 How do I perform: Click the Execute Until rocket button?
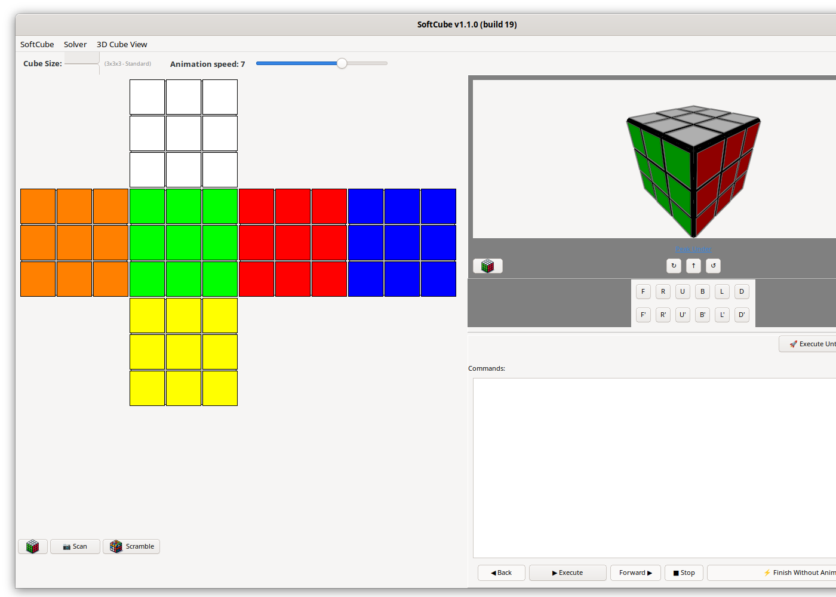click(808, 344)
